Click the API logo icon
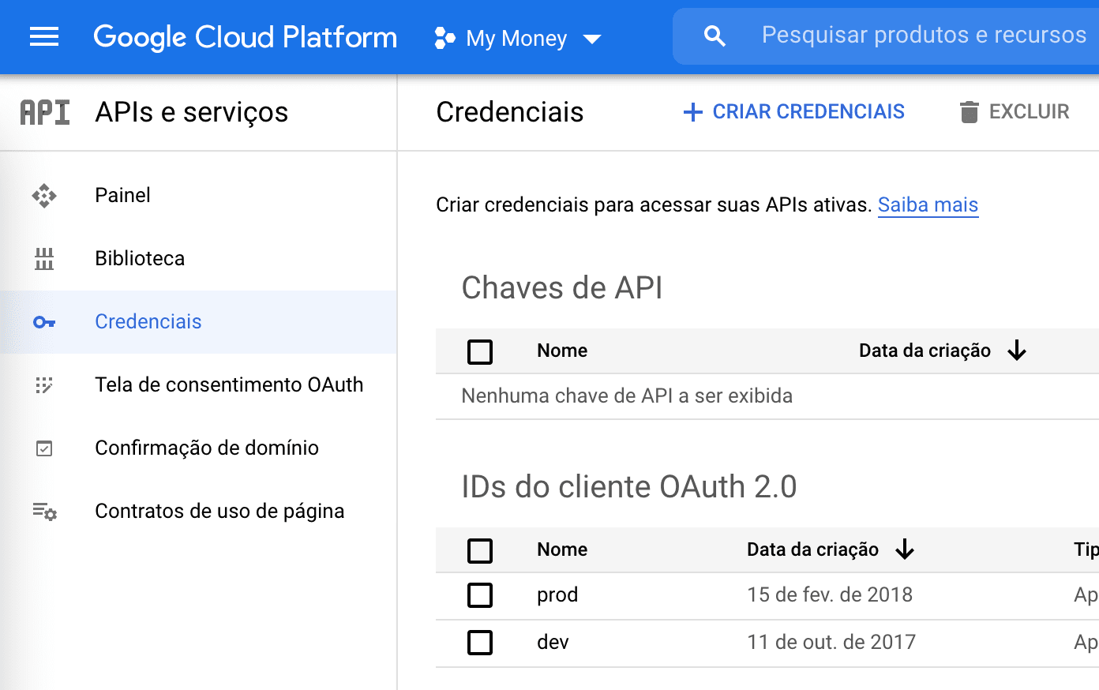This screenshot has height=690, width=1099. pos(45,112)
